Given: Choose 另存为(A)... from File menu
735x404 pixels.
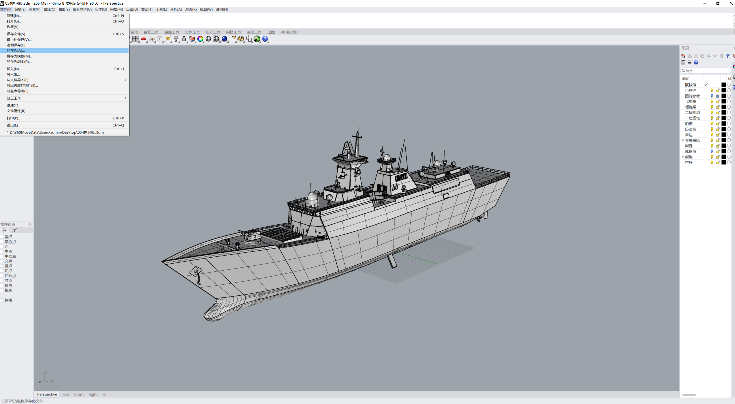Looking at the screenshot, I should pyautogui.click(x=16, y=51).
